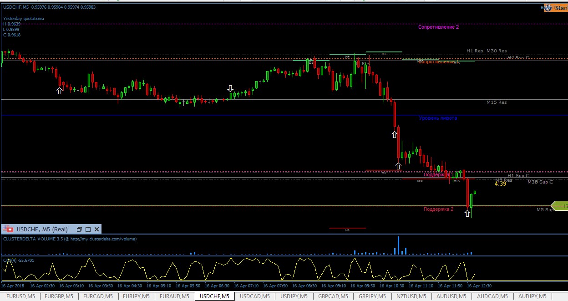Click the C 0.9618 quotation value

[x=12, y=35]
